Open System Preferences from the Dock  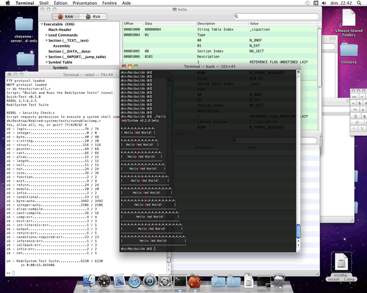tap(165, 281)
